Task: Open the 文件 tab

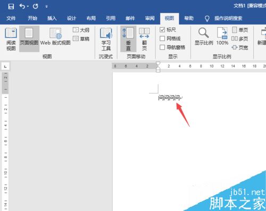Action: pos(11,18)
